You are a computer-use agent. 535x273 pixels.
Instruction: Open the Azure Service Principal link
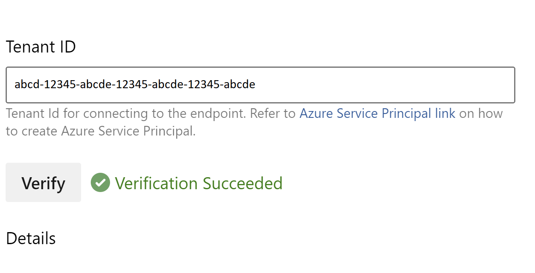[377, 113]
